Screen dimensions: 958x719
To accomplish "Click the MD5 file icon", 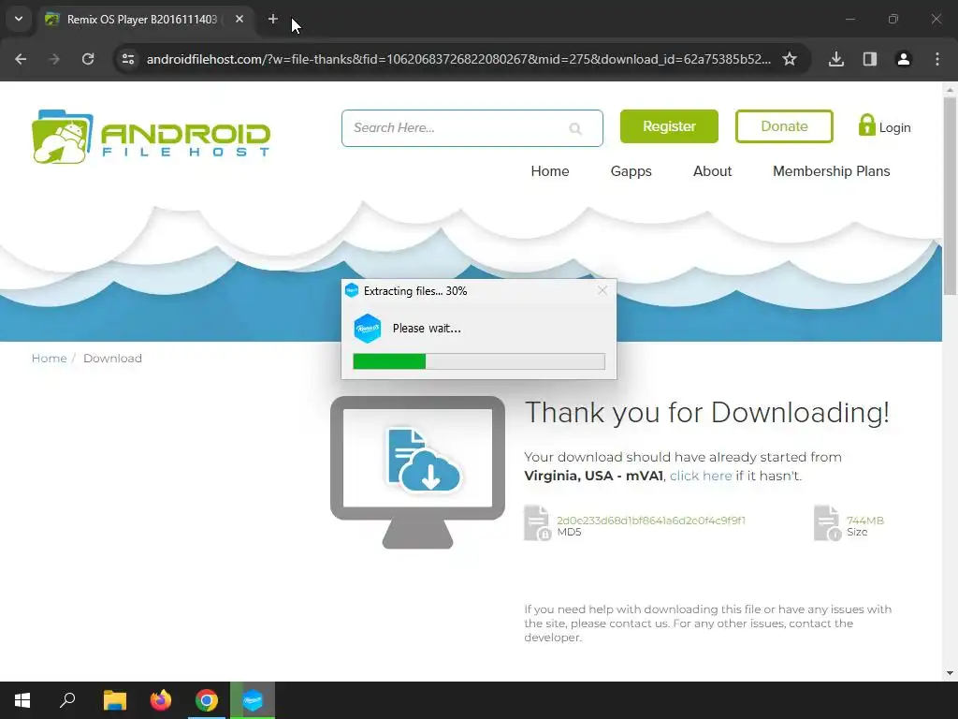I will click(538, 522).
